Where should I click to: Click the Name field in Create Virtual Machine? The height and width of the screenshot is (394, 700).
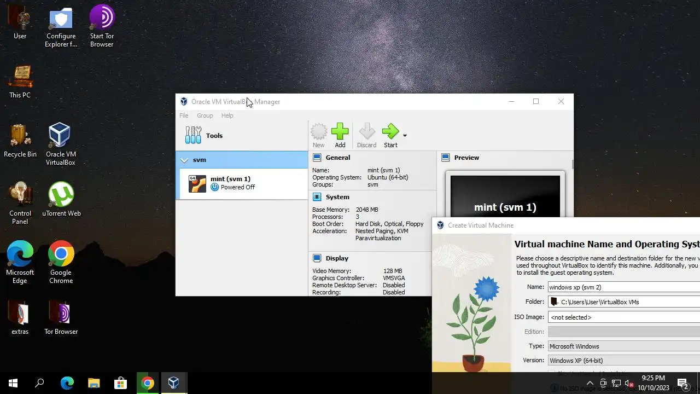[623, 287]
